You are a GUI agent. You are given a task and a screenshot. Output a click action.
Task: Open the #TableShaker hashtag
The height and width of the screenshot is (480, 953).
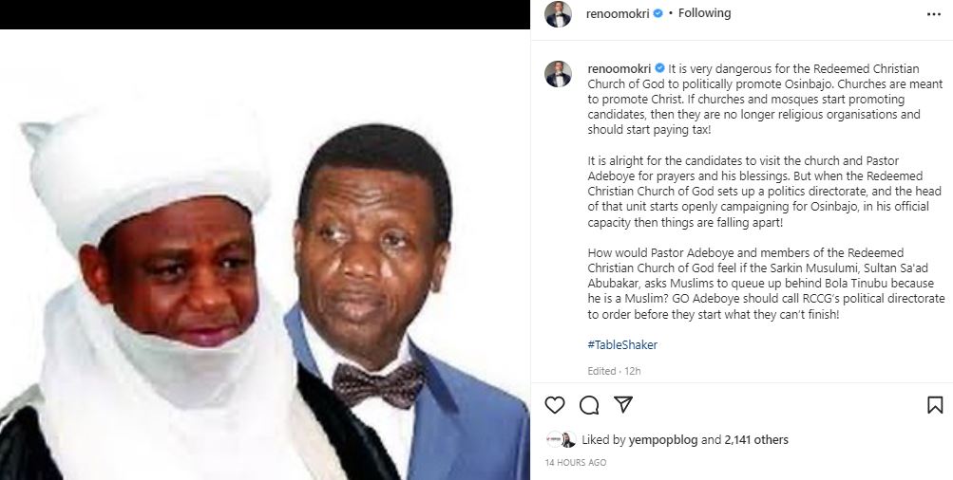pyautogui.click(x=622, y=344)
